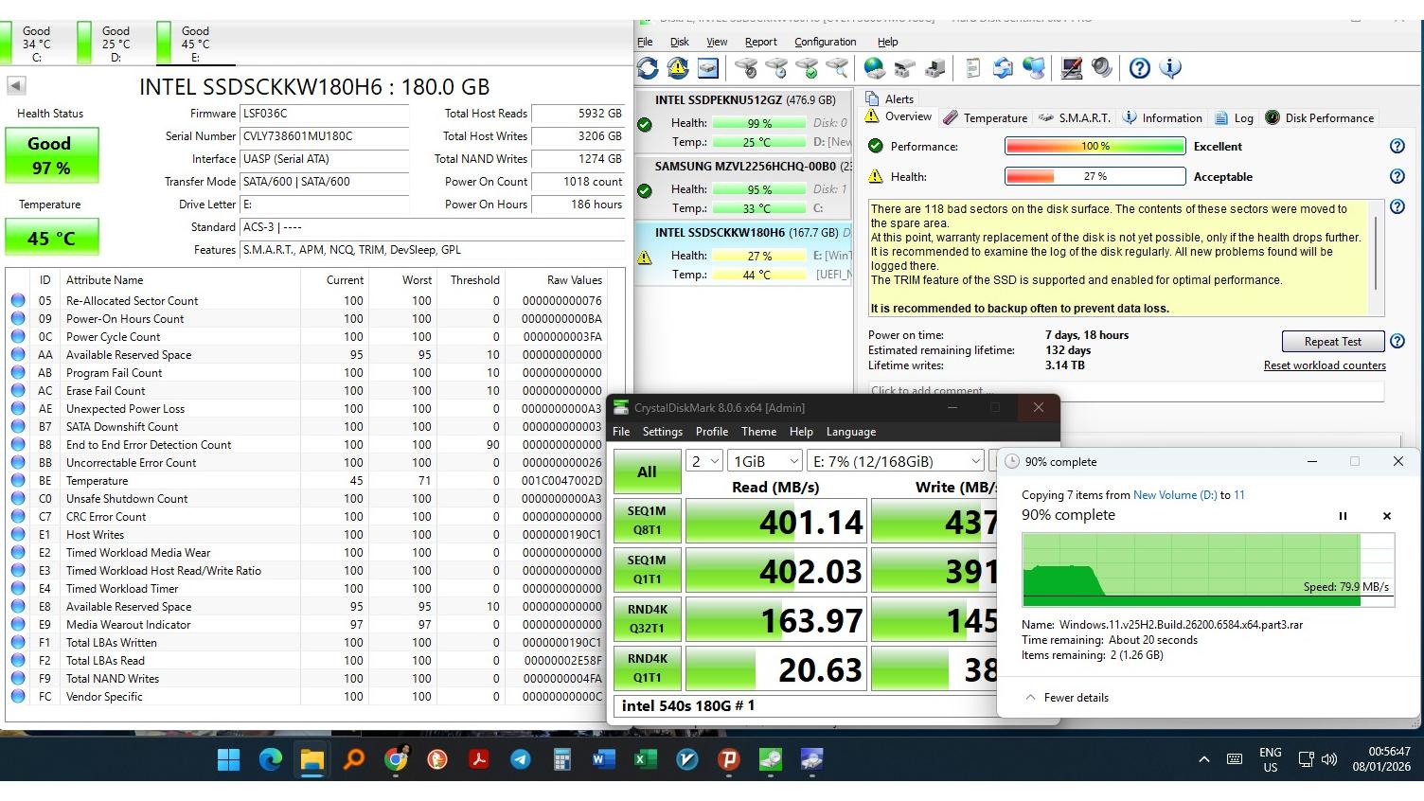Open the blue question mark toolbar help icon

pos(1140,68)
